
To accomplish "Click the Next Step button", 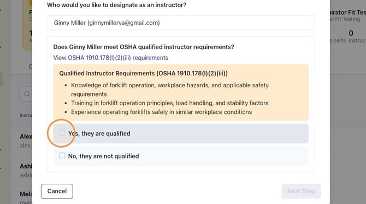I will pyautogui.click(x=301, y=191).
